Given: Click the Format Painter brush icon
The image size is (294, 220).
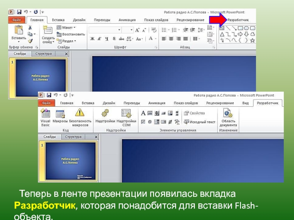Looking at the screenshot, I should (x=31, y=41).
